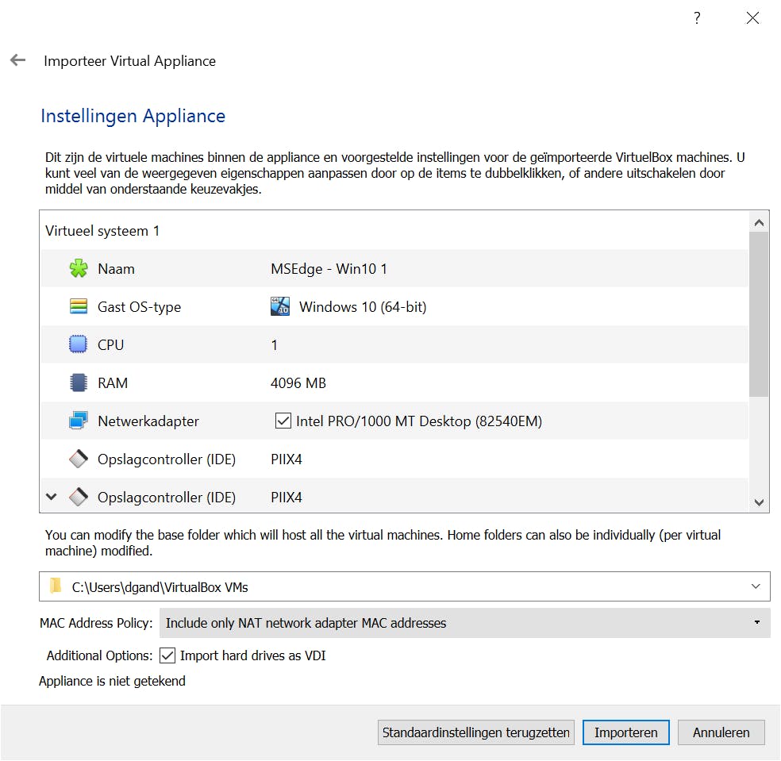Viewport: 781px width, 761px height.
Task: Click the appliance list scrollbar thumb
Action: click(x=759, y=314)
